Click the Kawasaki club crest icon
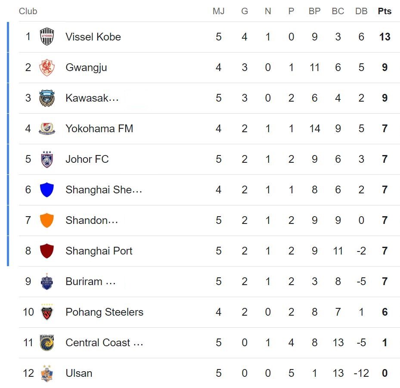 pos(47,98)
